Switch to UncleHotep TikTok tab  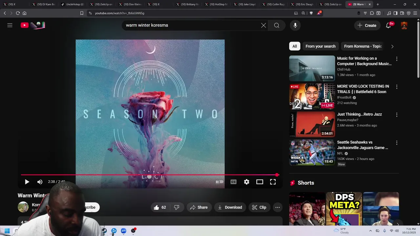72,4
